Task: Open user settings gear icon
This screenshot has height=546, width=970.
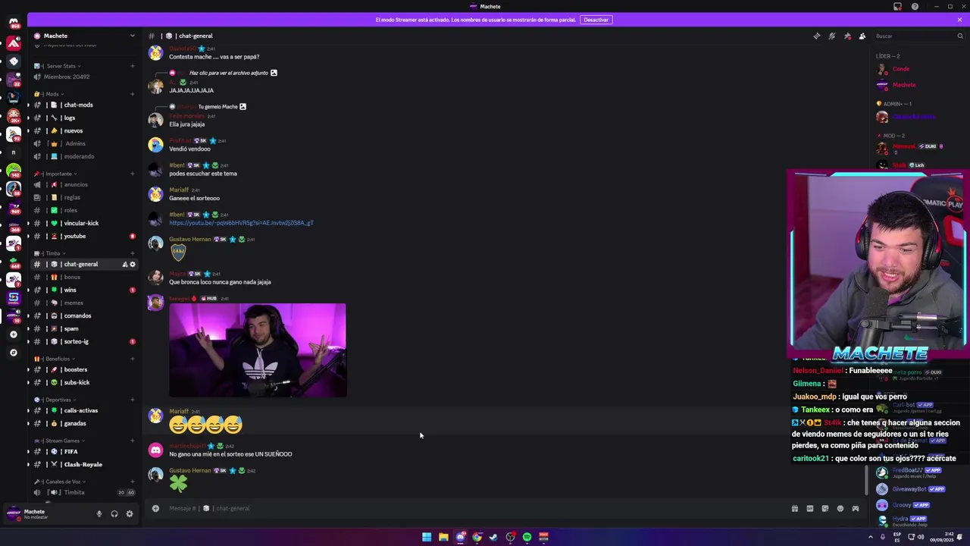Action: (x=130, y=514)
